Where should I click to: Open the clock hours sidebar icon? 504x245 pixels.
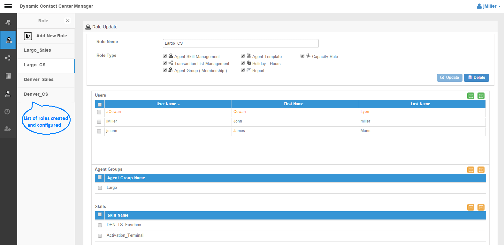coord(7,112)
